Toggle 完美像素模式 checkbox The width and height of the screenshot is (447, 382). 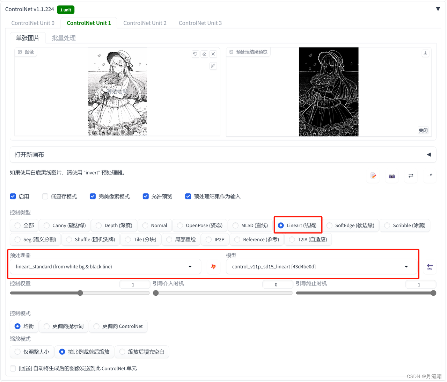[93, 196]
